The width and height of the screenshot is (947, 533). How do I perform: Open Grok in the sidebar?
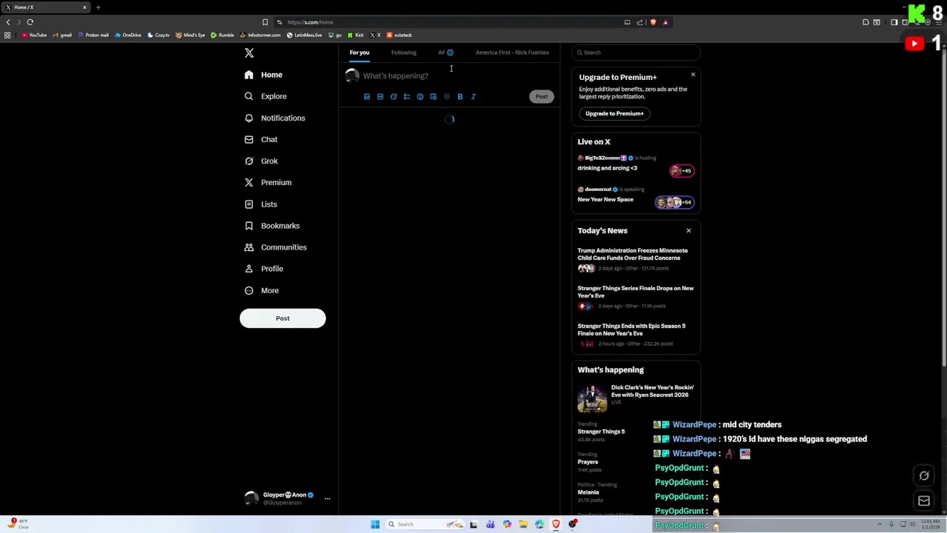pyautogui.click(x=261, y=161)
